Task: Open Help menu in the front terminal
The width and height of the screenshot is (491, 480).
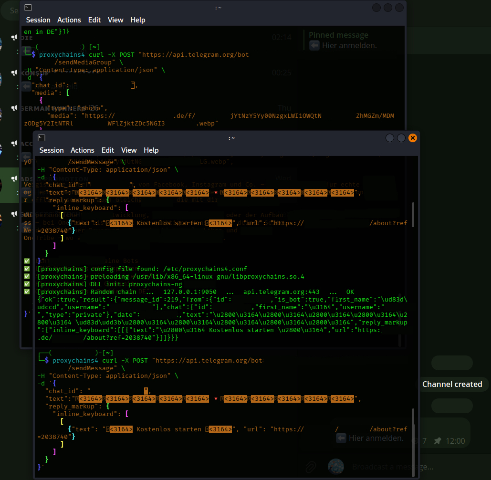Action: (x=151, y=150)
